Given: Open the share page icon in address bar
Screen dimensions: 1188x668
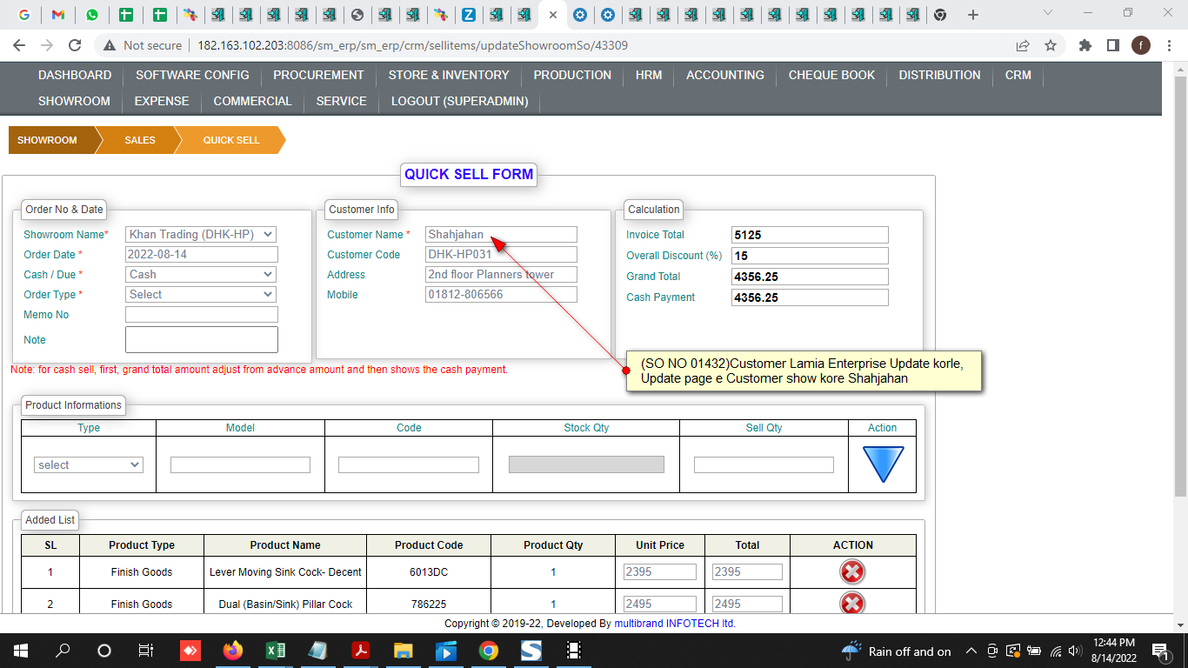Looking at the screenshot, I should [1023, 45].
